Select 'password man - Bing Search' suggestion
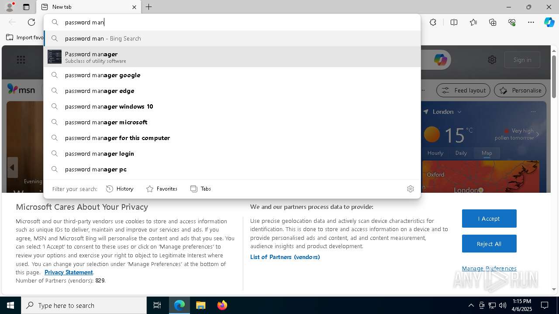The width and height of the screenshot is (559, 314). (232, 38)
